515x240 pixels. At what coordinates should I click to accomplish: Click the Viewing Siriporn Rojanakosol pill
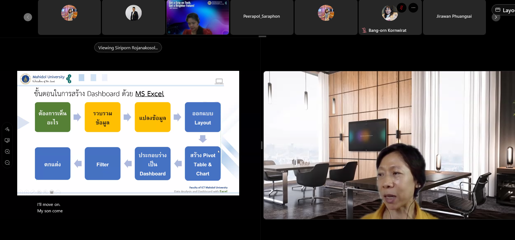pos(128,48)
